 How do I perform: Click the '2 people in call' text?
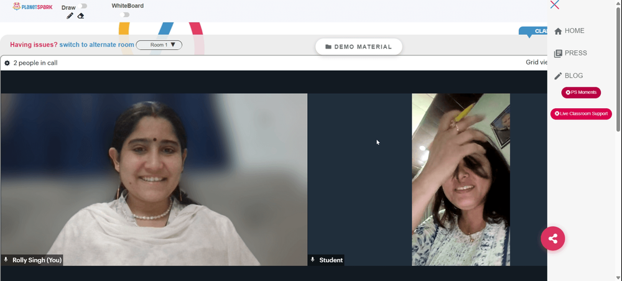click(35, 63)
